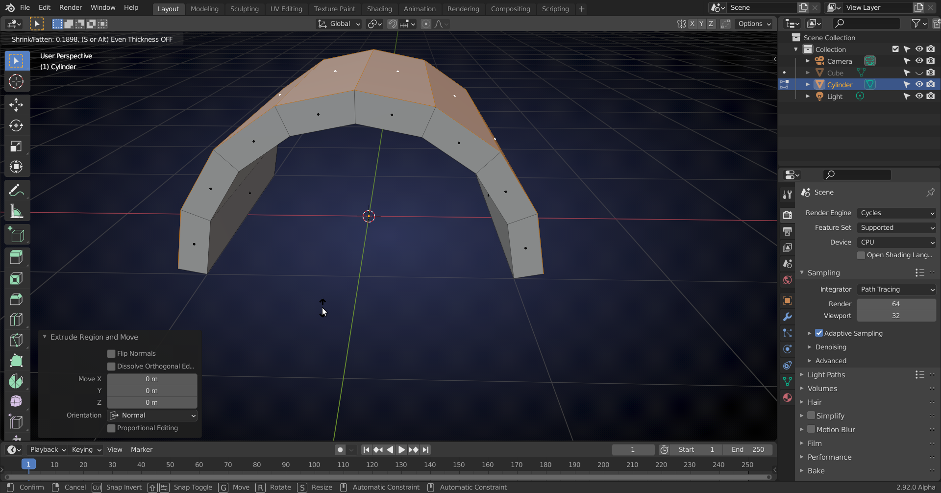Expand the Light Paths panel
Viewport: 941px width, 493px height.
pyautogui.click(x=826, y=375)
